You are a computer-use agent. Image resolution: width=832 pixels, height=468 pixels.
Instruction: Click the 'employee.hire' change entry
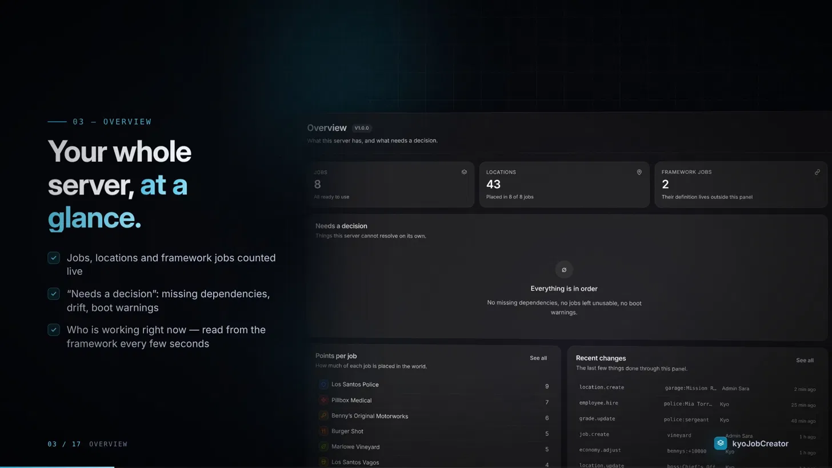(599, 403)
